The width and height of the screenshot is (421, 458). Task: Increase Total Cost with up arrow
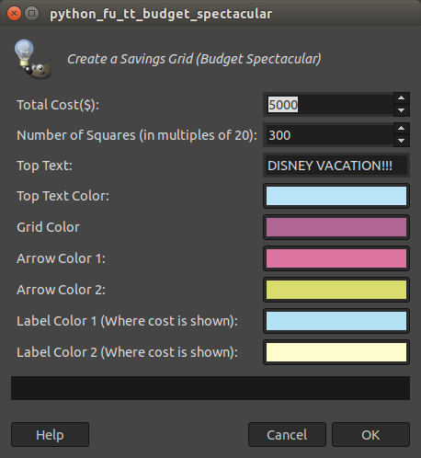coord(402,98)
